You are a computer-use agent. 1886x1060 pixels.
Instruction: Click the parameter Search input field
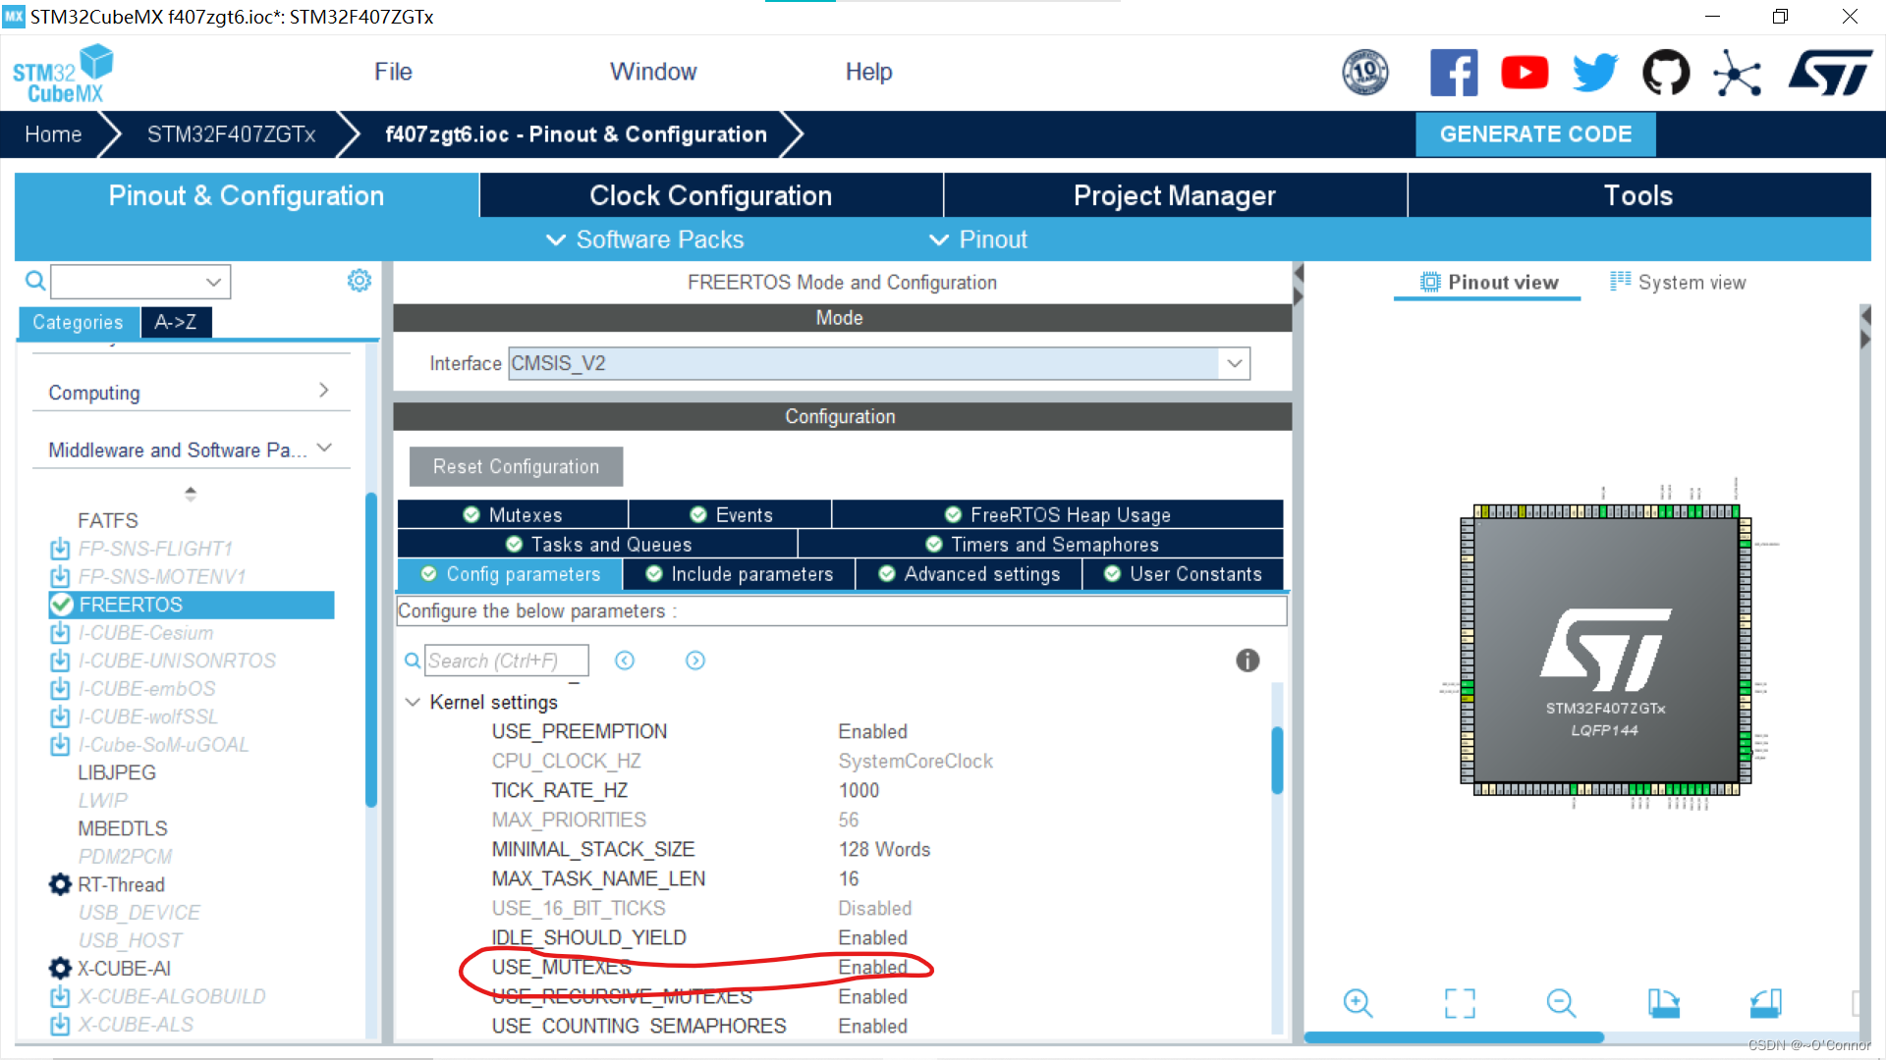coord(506,661)
